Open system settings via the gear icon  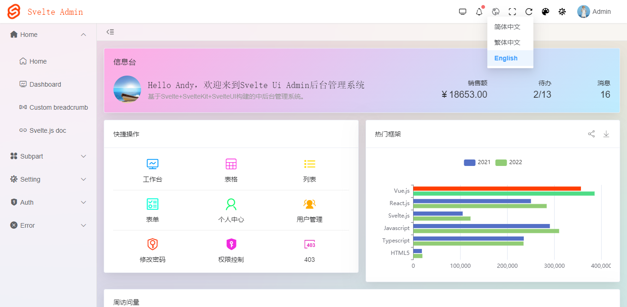[x=562, y=12]
